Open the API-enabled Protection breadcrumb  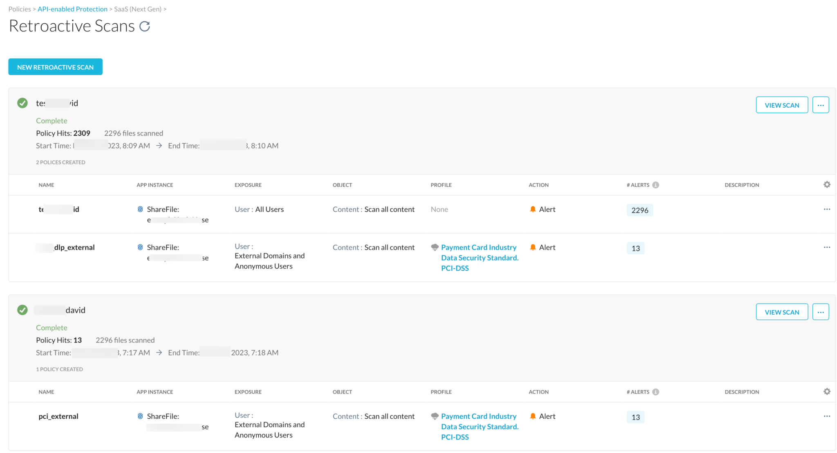(72, 9)
